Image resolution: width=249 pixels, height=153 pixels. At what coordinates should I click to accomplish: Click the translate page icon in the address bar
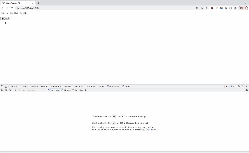click(x=197, y=8)
